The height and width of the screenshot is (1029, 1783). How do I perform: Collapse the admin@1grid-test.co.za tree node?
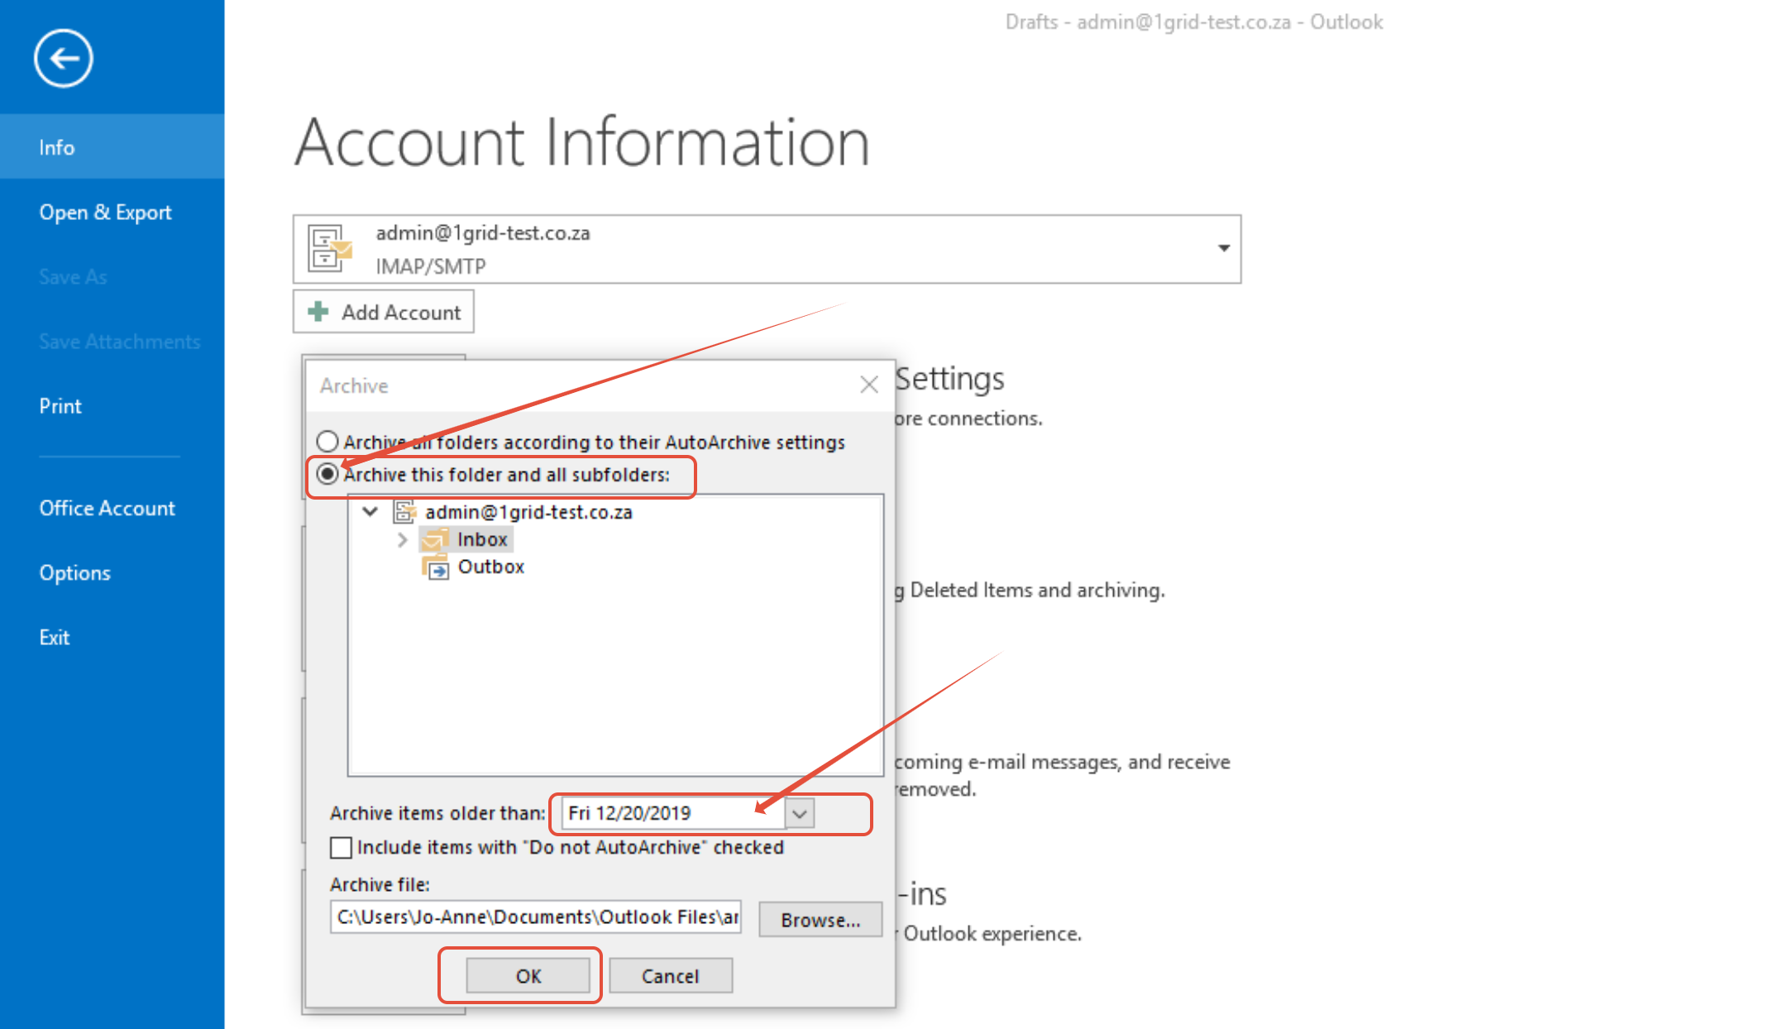[x=370, y=512]
